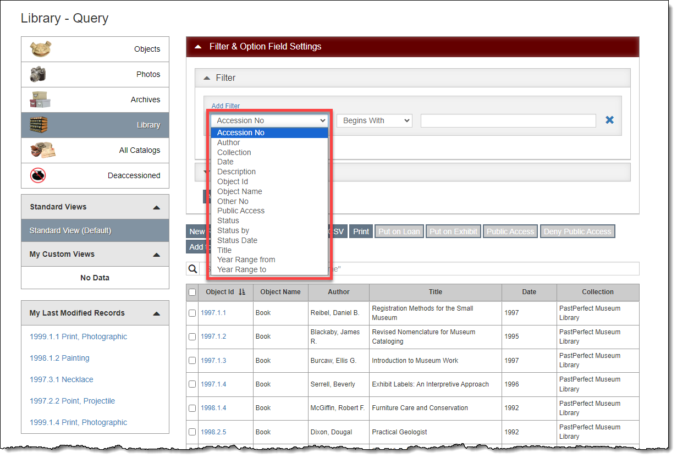The image size is (677, 458).
Task: Click the filter value text field
Action: [508, 120]
